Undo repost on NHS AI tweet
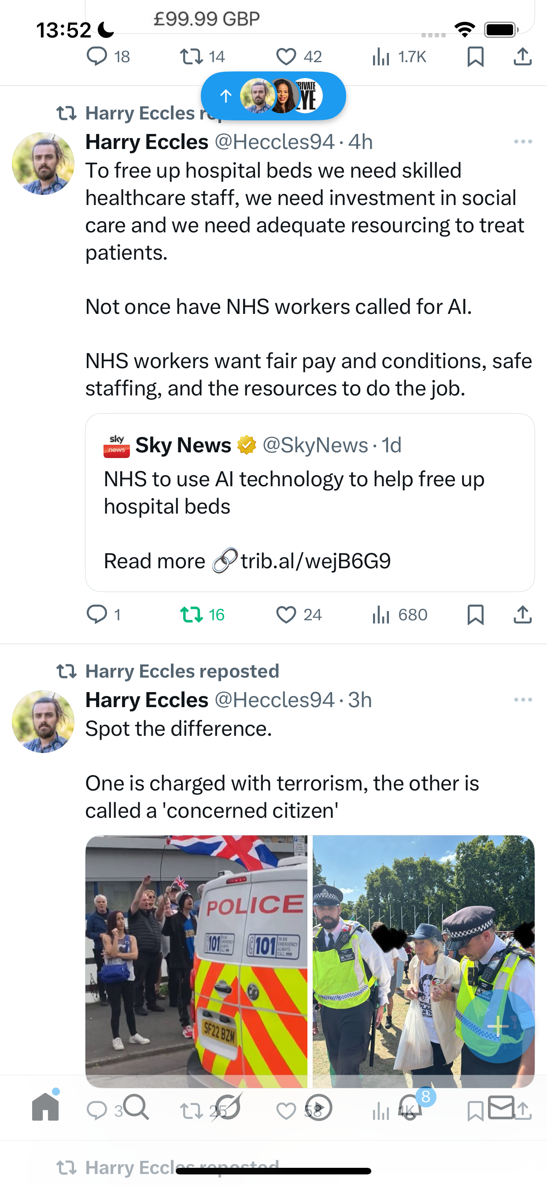This screenshot has height=1185, width=547. (192, 614)
